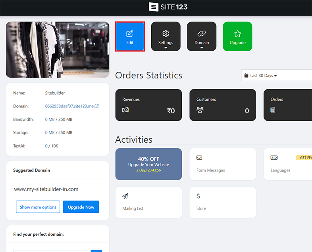Expand the Domain dropdown tile

[x=202, y=36]
